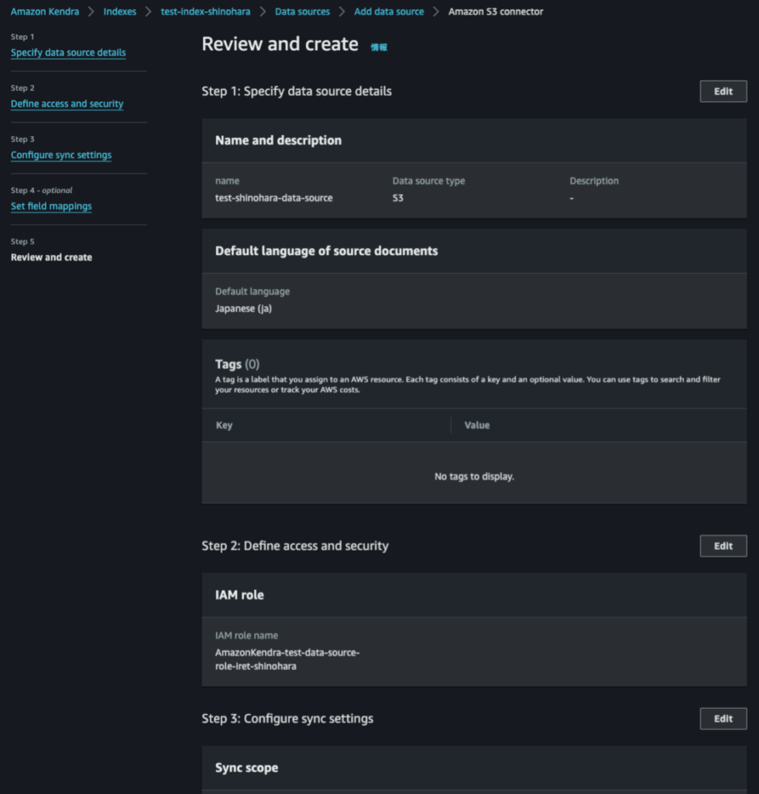Click Amazon S3 connector breadcrumb text
Viewport: 759px width, 794px height.
(x=496, y=12)
